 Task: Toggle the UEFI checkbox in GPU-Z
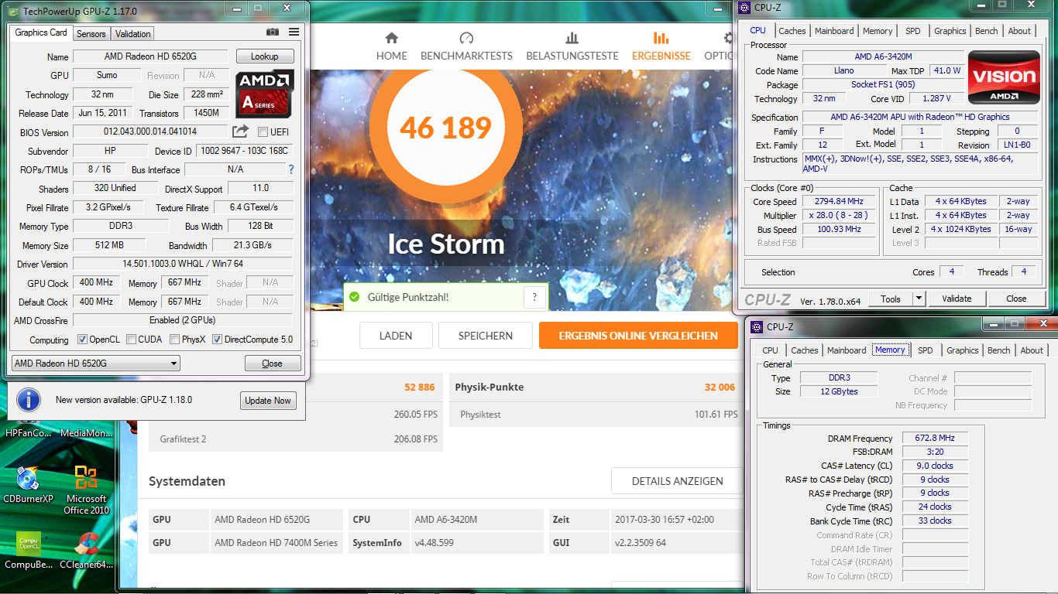(x=263, y=131)
